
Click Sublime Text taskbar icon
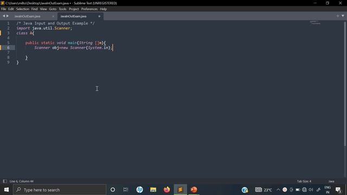tap(180, 190)
